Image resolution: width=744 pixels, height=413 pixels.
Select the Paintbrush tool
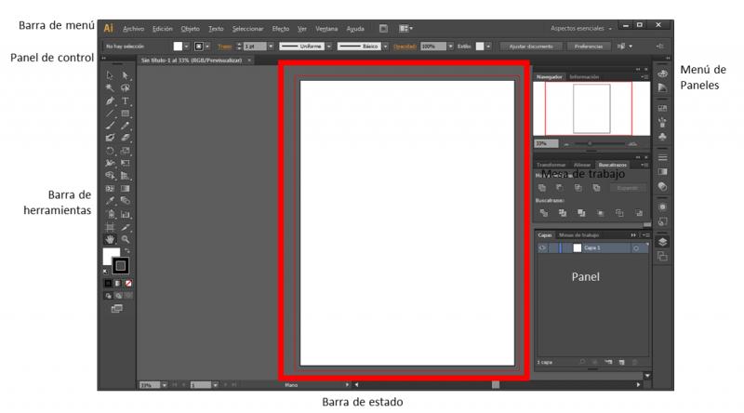(x=110, y=126)
